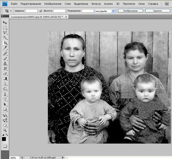Click the 100% zoom field in status bar
Image resolution: width=172 pixels, height=159 pixels.
(14, 158)
